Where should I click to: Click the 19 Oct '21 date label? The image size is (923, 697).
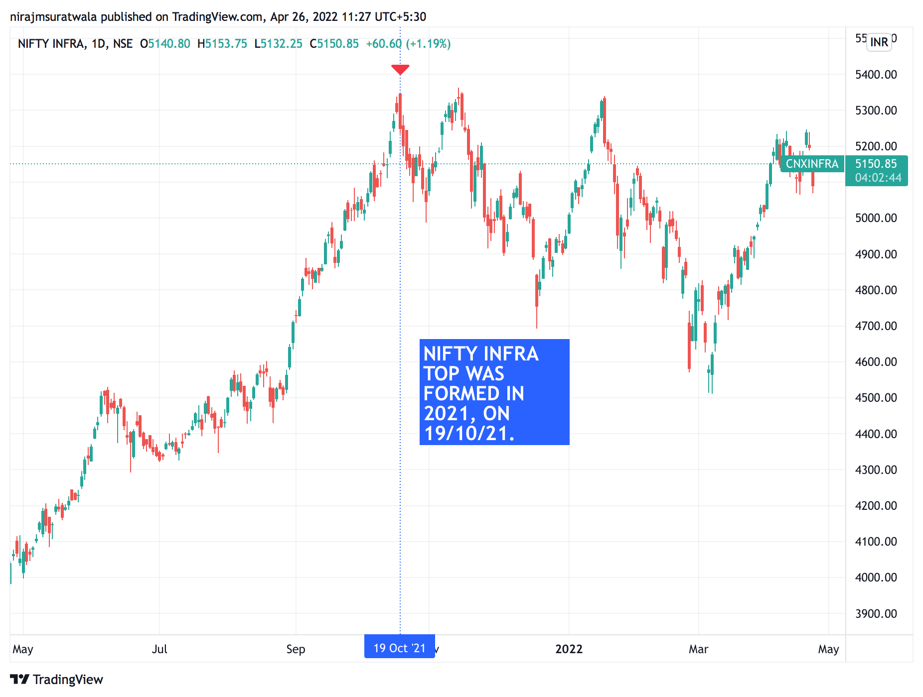click(400, 647)
